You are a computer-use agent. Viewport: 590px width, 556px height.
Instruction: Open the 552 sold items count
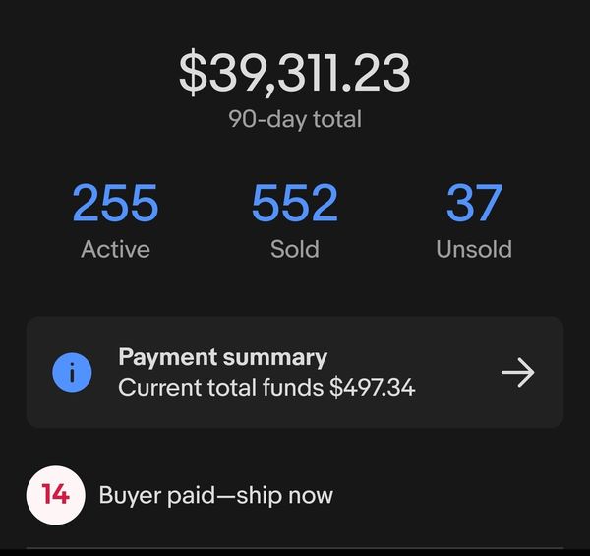(x=294, y=204)
